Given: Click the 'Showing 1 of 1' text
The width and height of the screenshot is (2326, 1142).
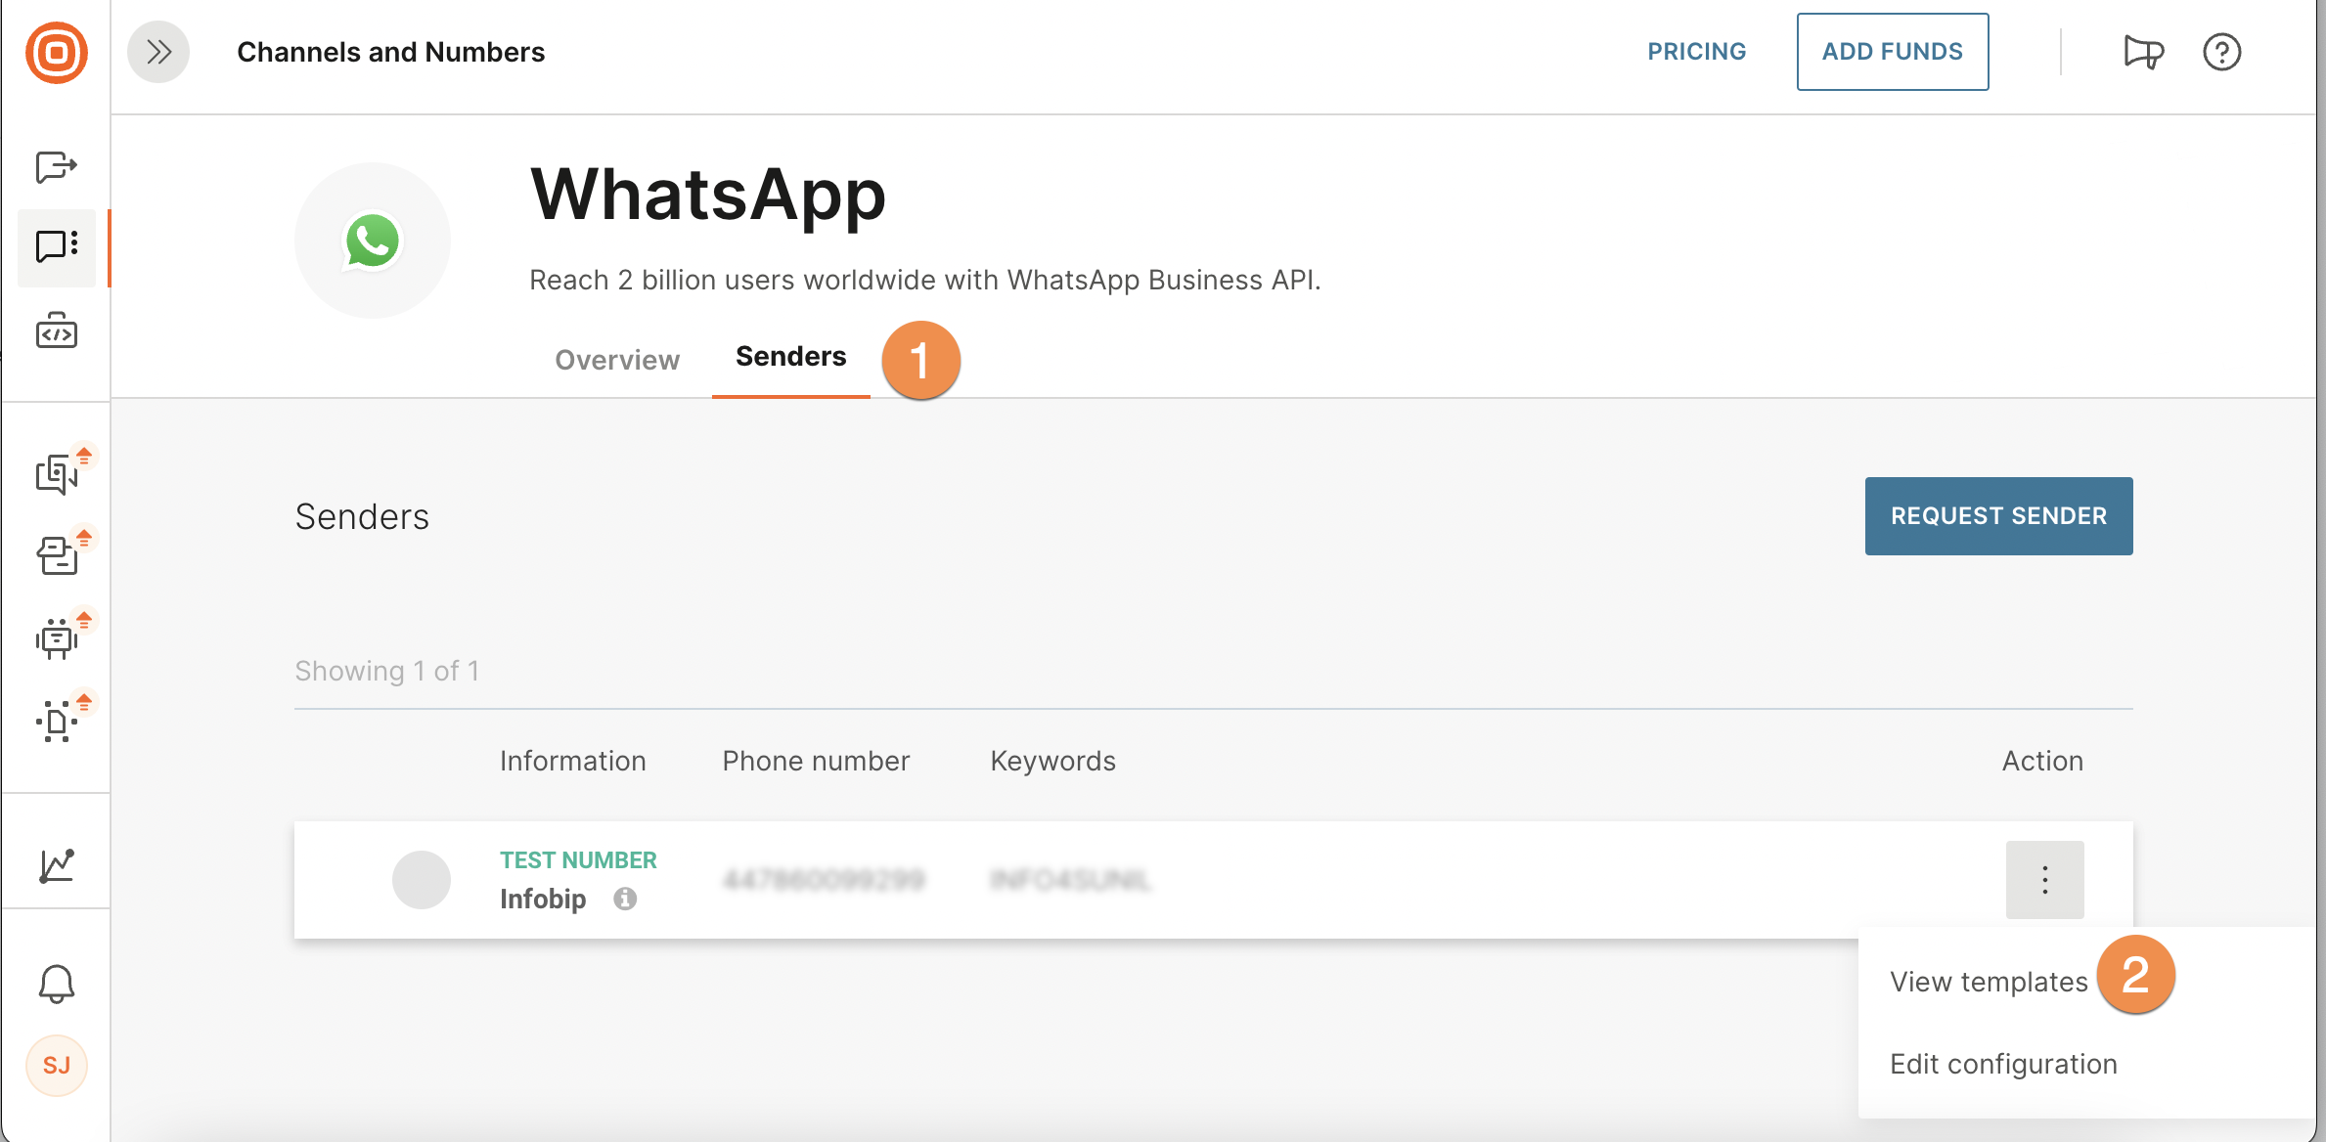Looking at the screenshot, I should point(387,671).
